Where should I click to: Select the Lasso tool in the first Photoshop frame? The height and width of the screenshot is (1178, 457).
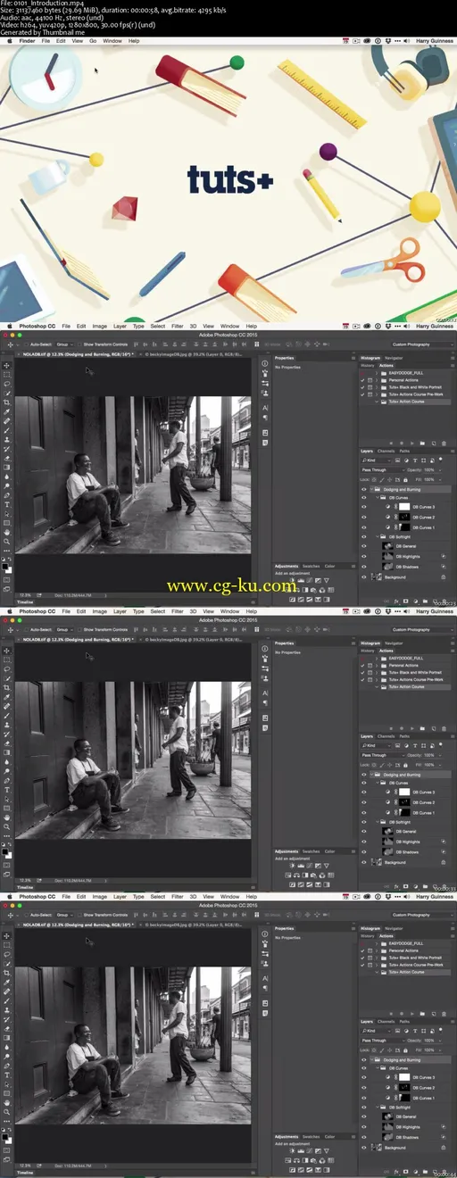coord(7,384)
